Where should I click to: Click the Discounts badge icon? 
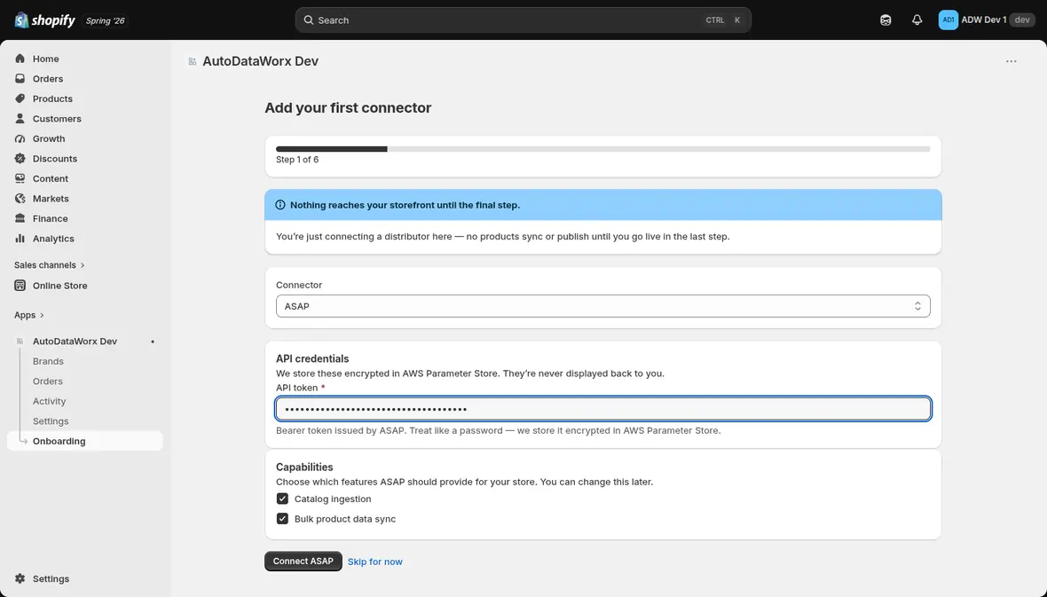pyautogui.click(x=20, y=159)
